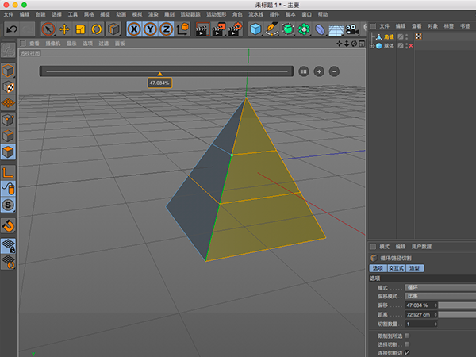Enable 限制到所选 checkbox
Image resolution: width=476 pixels, height=357 pixels.
(x=407, y=336)
